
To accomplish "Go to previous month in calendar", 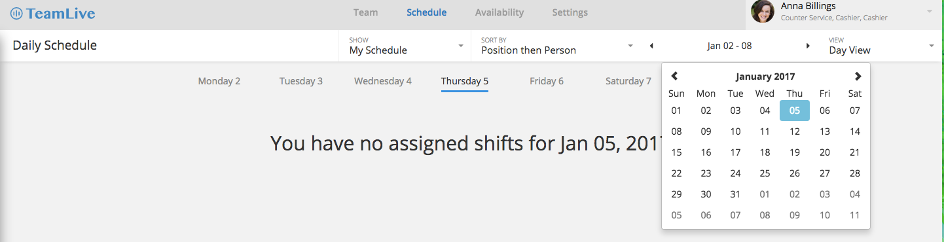I will pos(675,76).
